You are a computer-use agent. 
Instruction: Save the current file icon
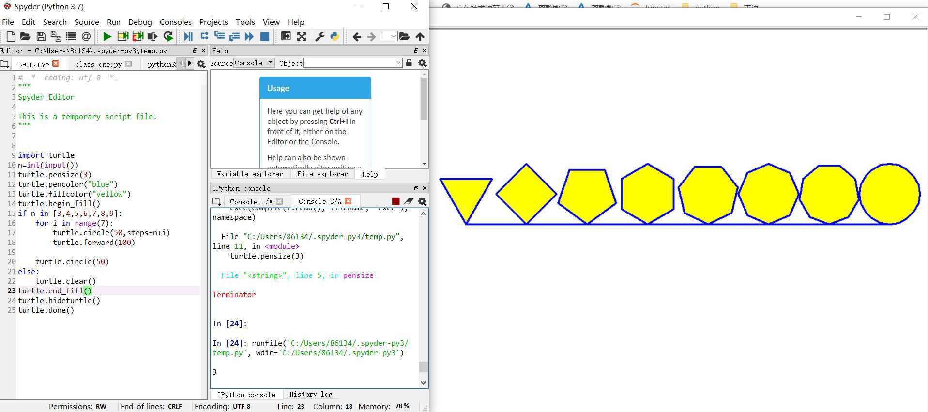(41, 36)
